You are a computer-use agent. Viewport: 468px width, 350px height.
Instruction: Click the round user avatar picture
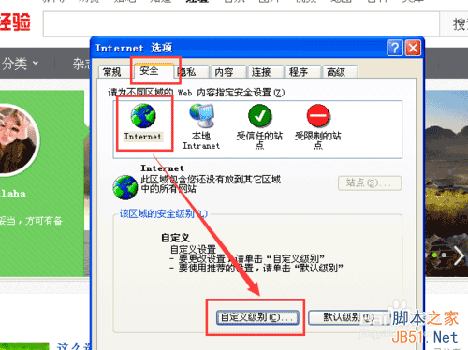click(x=16, y=140)
